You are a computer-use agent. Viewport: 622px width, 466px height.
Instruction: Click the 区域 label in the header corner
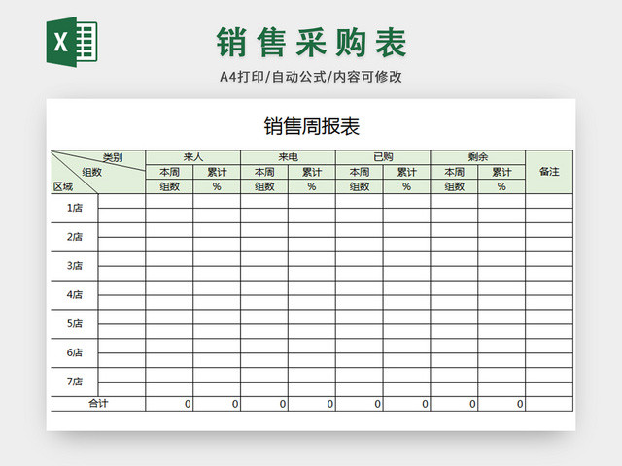click(63, 186)
